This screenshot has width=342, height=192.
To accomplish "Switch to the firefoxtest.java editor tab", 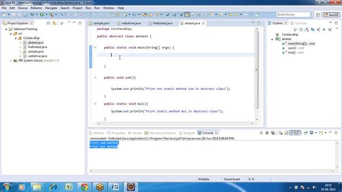I will [161, 23].
